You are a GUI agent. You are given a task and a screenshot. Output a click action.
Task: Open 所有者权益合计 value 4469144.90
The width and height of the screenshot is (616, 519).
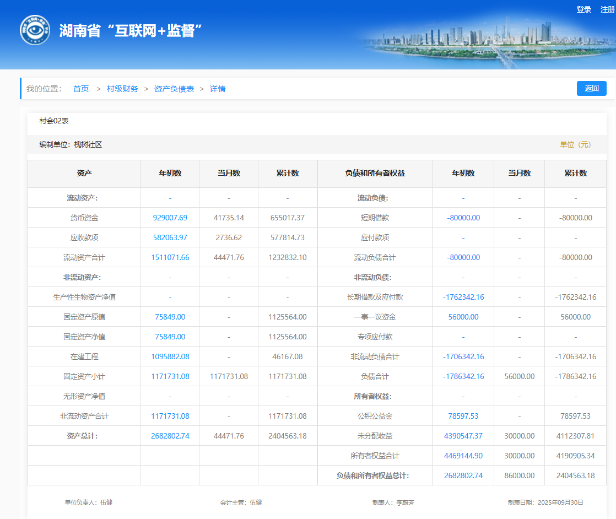(x=463, y=456)
